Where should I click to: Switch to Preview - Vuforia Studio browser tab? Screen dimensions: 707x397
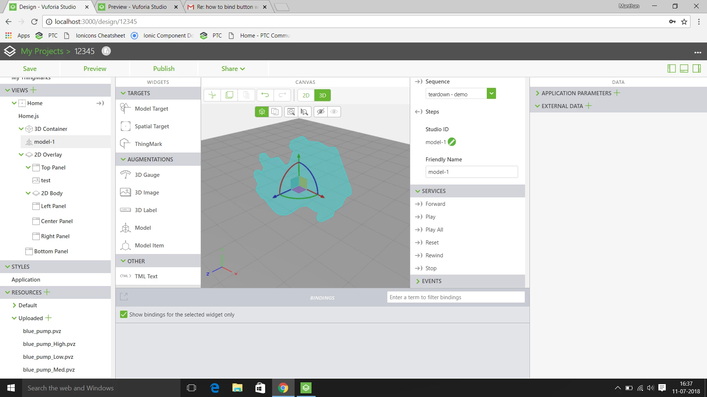click(137, 7)
